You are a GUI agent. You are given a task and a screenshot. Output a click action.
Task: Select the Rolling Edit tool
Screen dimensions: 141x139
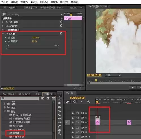(60, 107)
